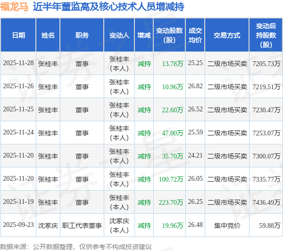Click the share change value 47.00万

coord(173,133)
